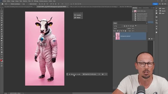Click the adjustment layer circle in task bar
The height and width of the screenshot is (94, 168).
tap(103, 74)
